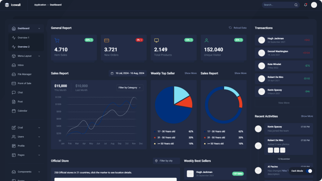
Task: Select Overview 2 in sidebar
Action: (23, 47)
